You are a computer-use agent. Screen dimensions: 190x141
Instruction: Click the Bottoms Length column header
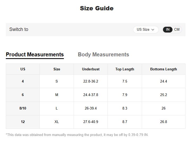pos(164,69)
